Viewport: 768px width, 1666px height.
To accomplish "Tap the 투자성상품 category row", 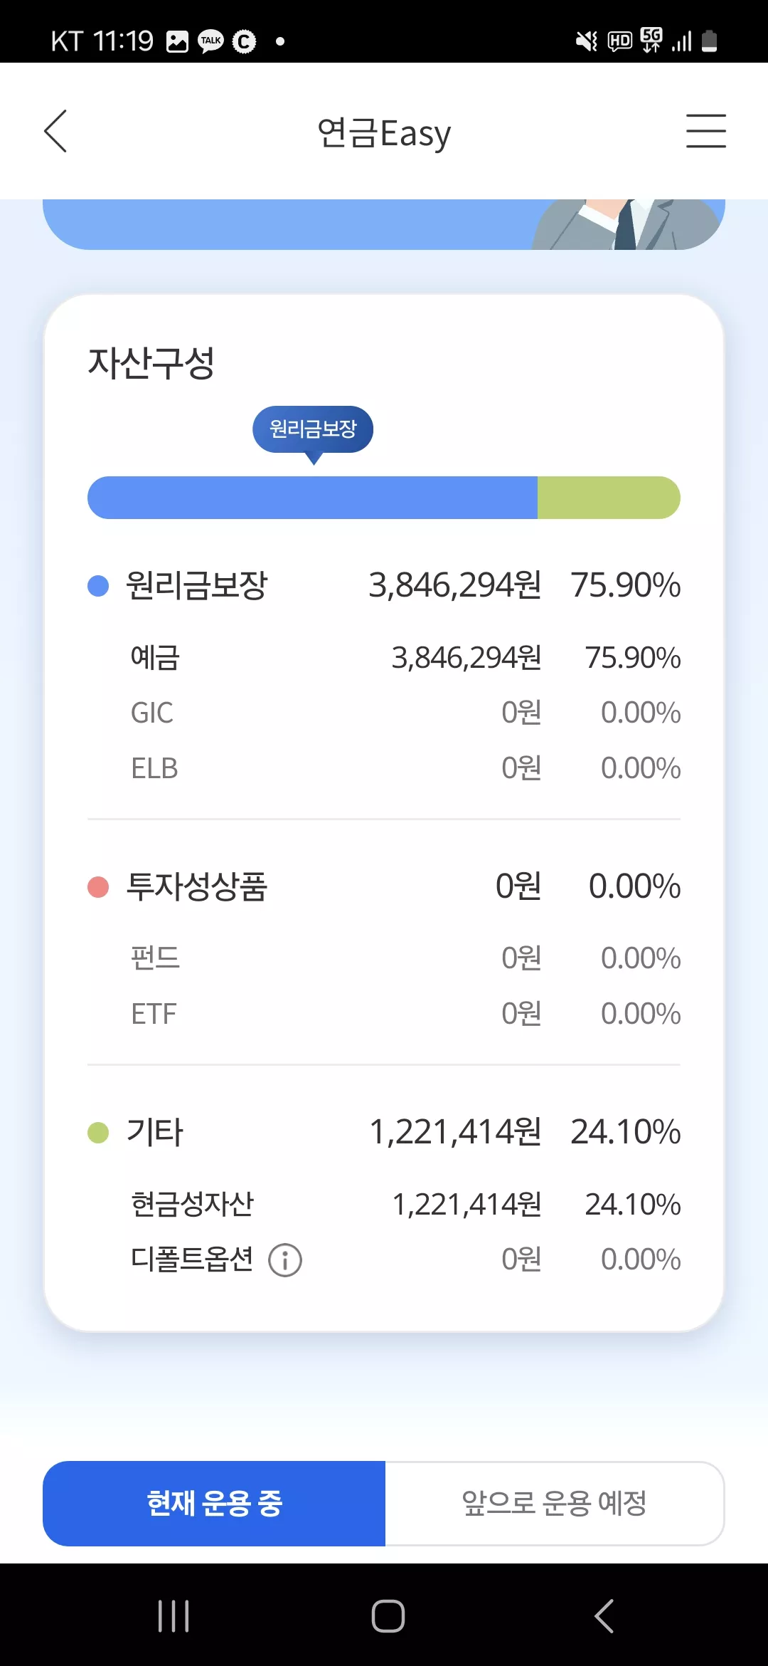I will (x=384, y=887).
